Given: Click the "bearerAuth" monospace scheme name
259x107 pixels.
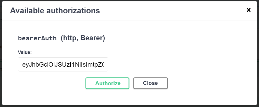Looking at the screenshot, I should [37, 39].
